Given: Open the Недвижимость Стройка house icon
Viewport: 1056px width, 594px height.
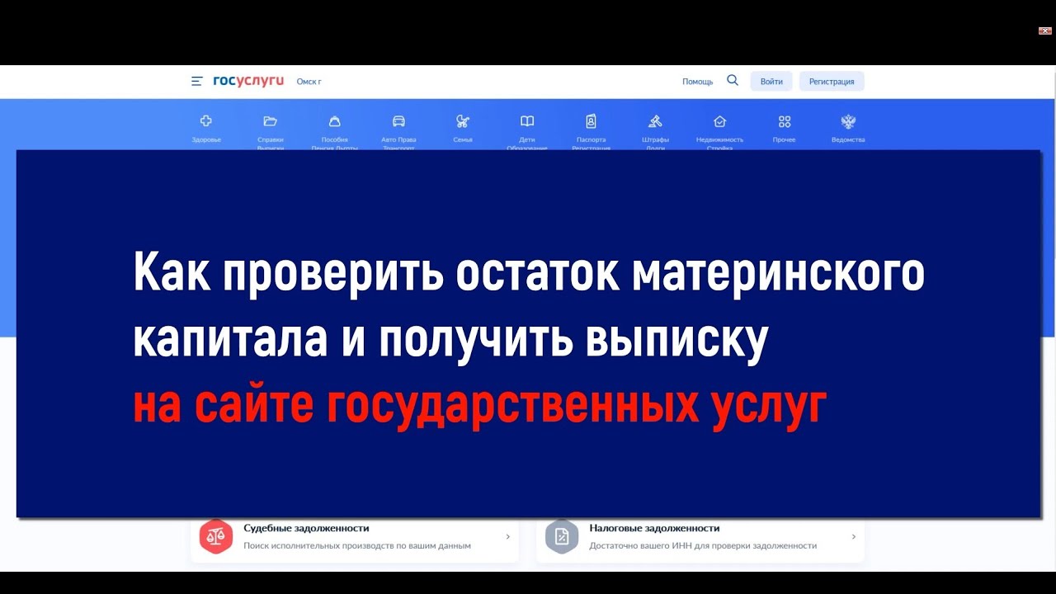Looking at the screenshot, I should 719,121.
